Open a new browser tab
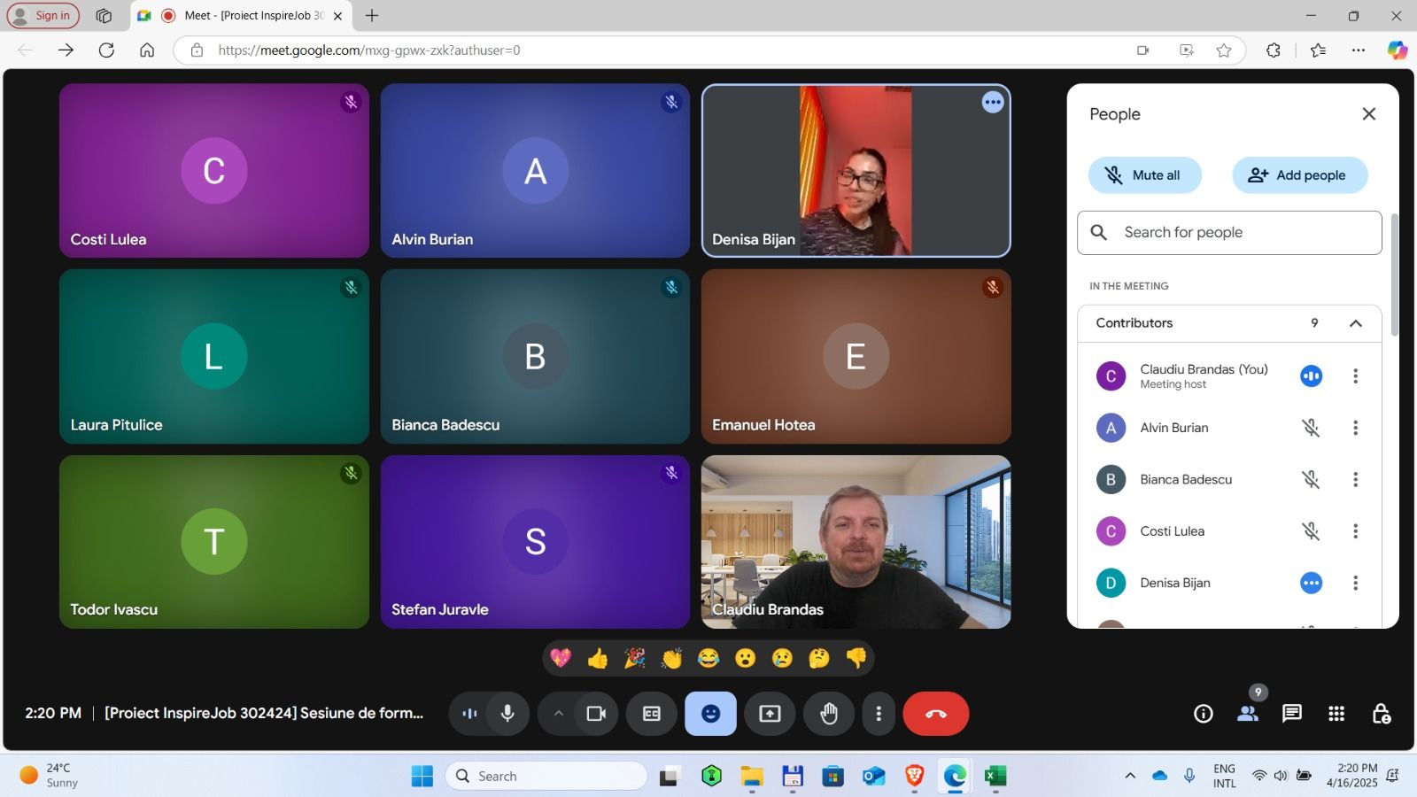The height and width of the screenshot is (797, 1417). click(x=372, y=15)
